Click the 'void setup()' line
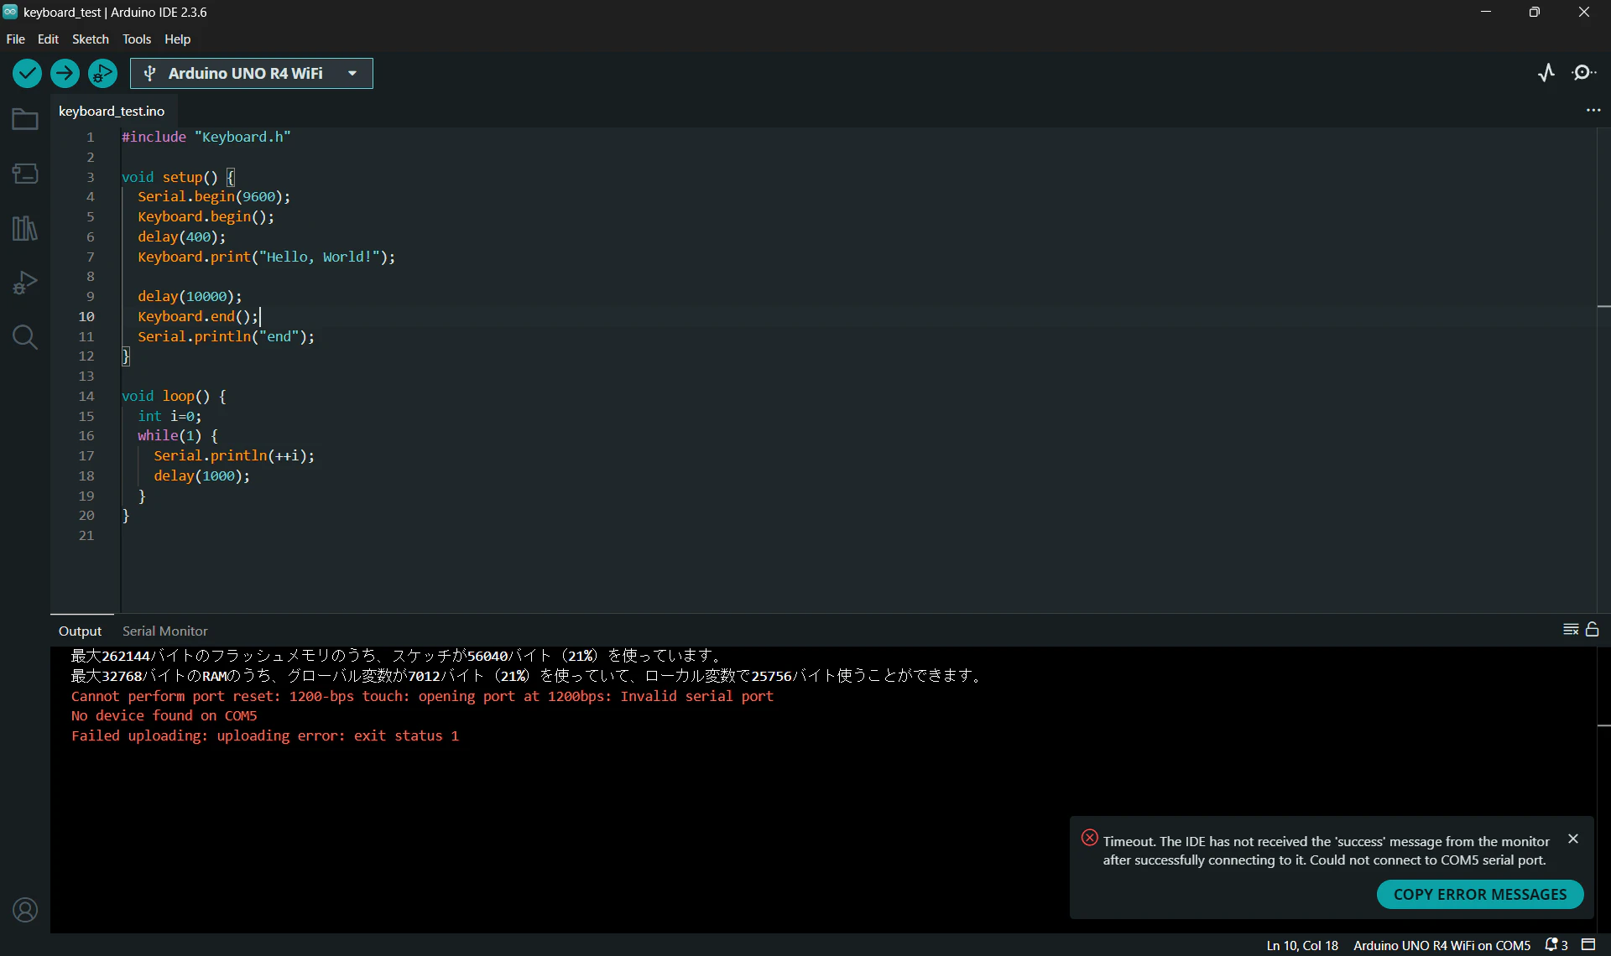1611x956 pixels. 178,177
